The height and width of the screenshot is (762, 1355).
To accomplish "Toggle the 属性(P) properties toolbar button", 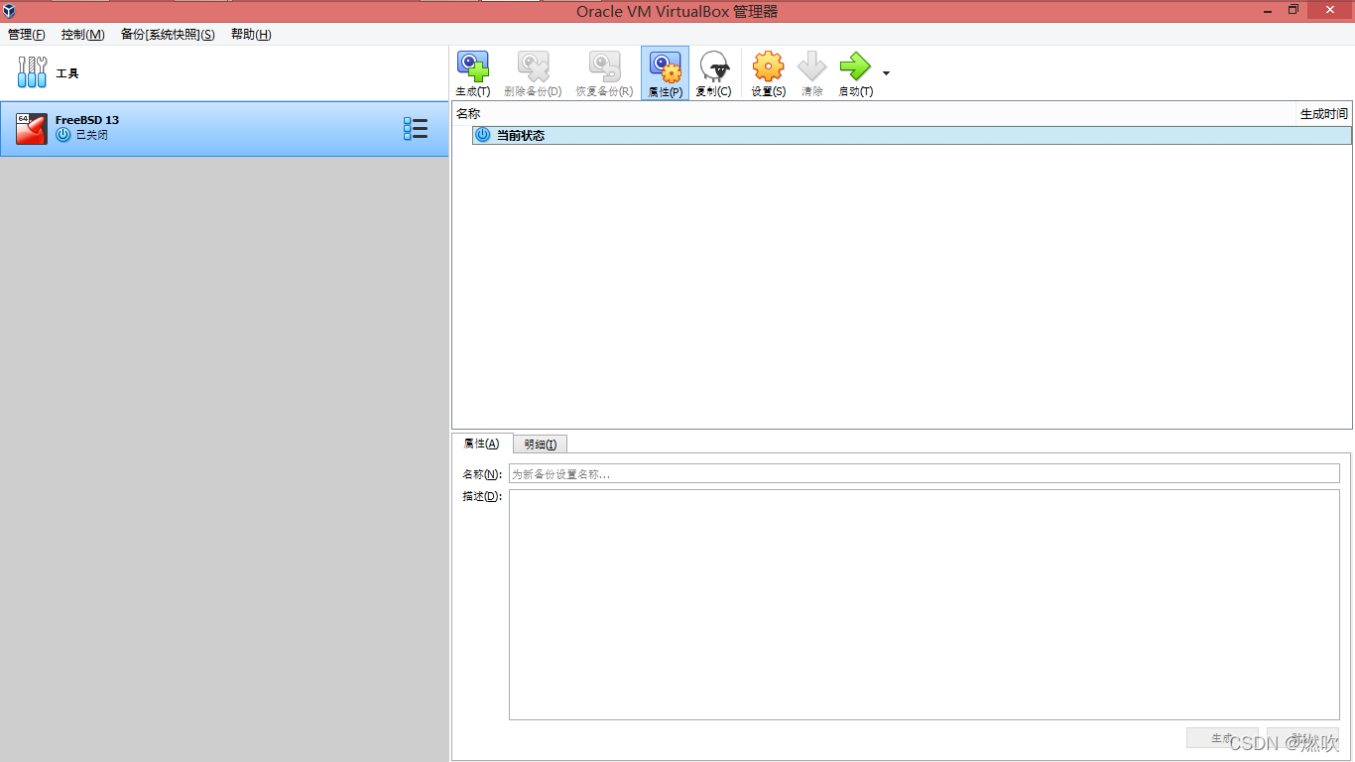I will [665, 73].
